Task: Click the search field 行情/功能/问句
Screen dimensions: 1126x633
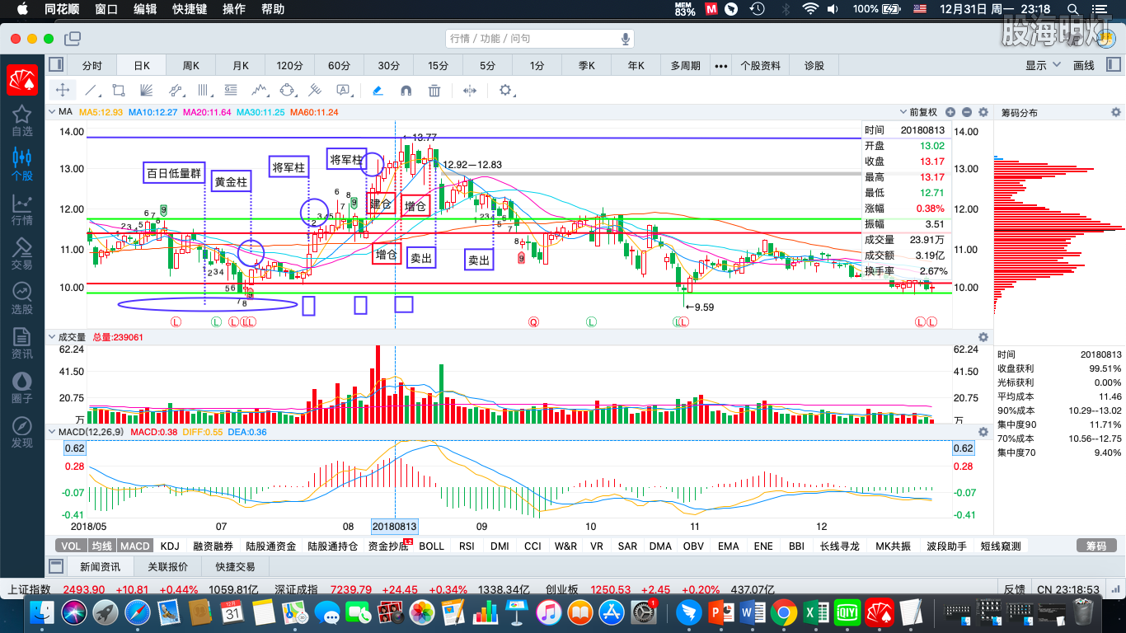Action: tap(540, 39)
